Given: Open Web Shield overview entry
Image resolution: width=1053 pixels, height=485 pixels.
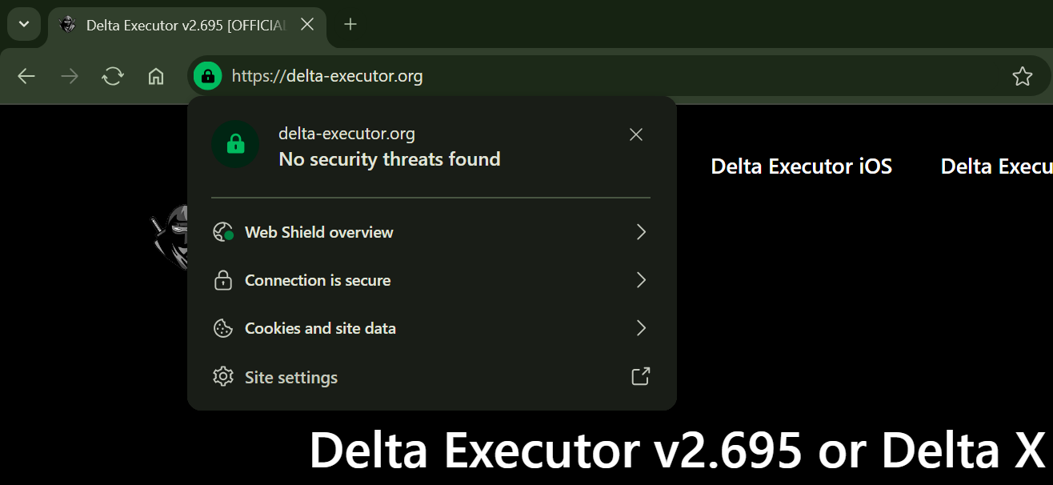Looking at the screenshot, I should click(x=318, y=232).
